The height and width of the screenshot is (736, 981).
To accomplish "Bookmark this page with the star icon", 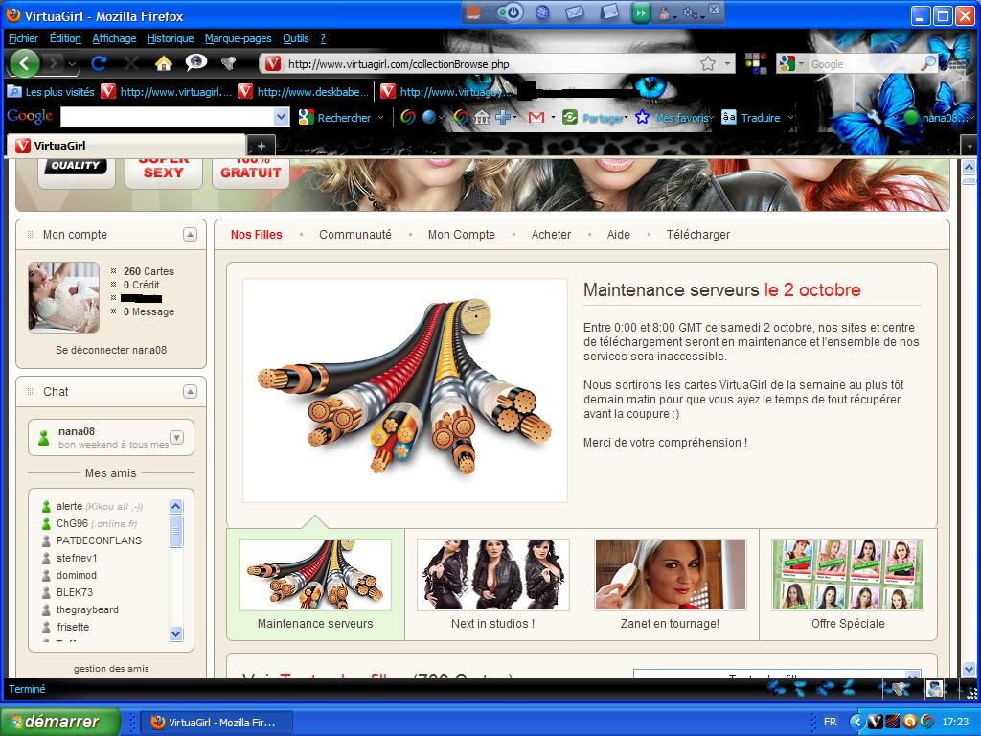I will click(x=708, y=63).
